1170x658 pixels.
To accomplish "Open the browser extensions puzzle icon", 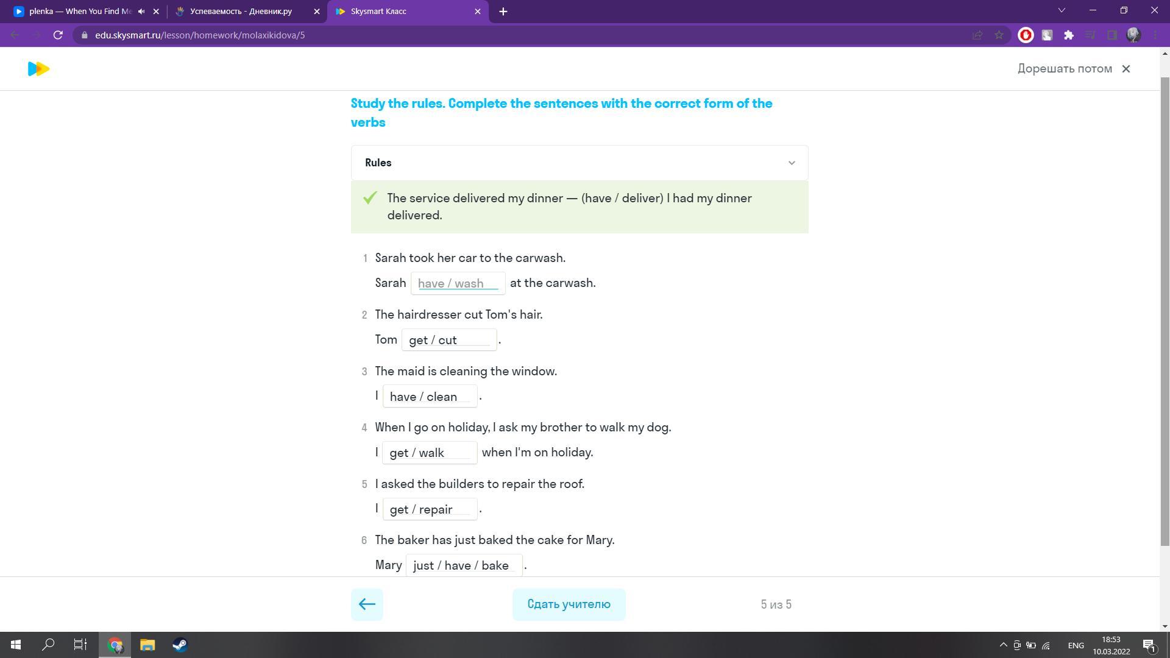I will [1068, 35].
